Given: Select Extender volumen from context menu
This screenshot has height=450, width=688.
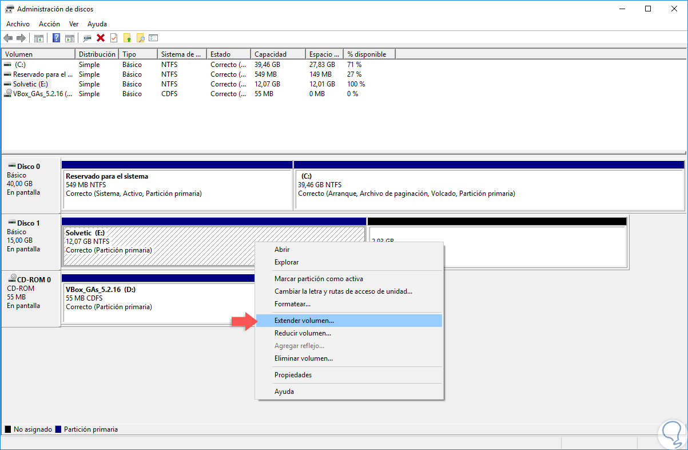Looking at the screenshot, I should point(304,321).
